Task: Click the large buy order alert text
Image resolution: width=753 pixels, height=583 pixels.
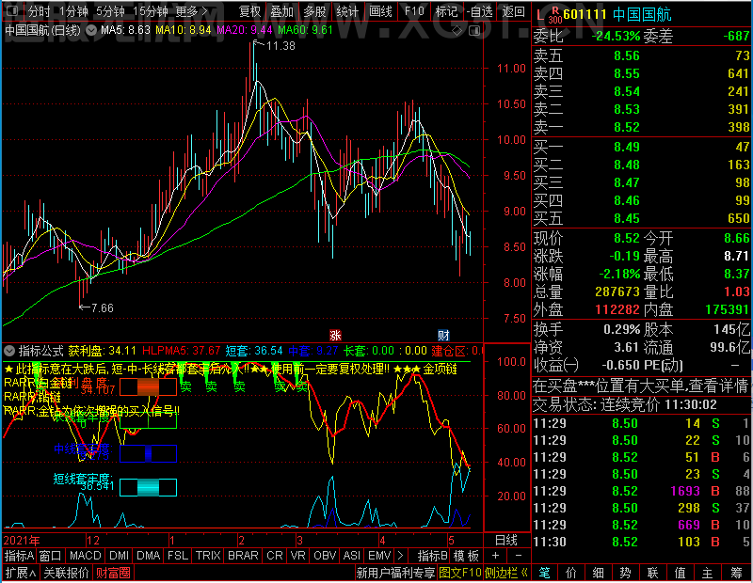Action: [641, 386]
